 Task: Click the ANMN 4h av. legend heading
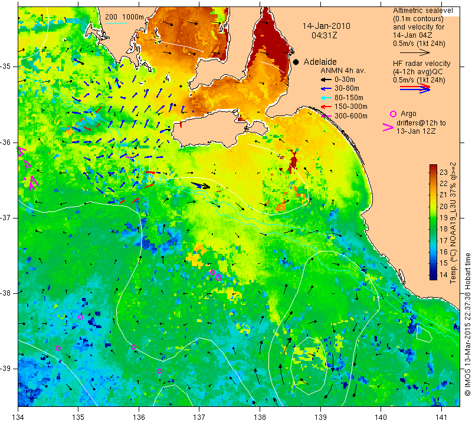pyautogui.click(x=343, y=71)
